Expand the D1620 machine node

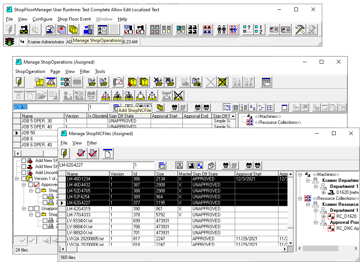tap(323, 192)
